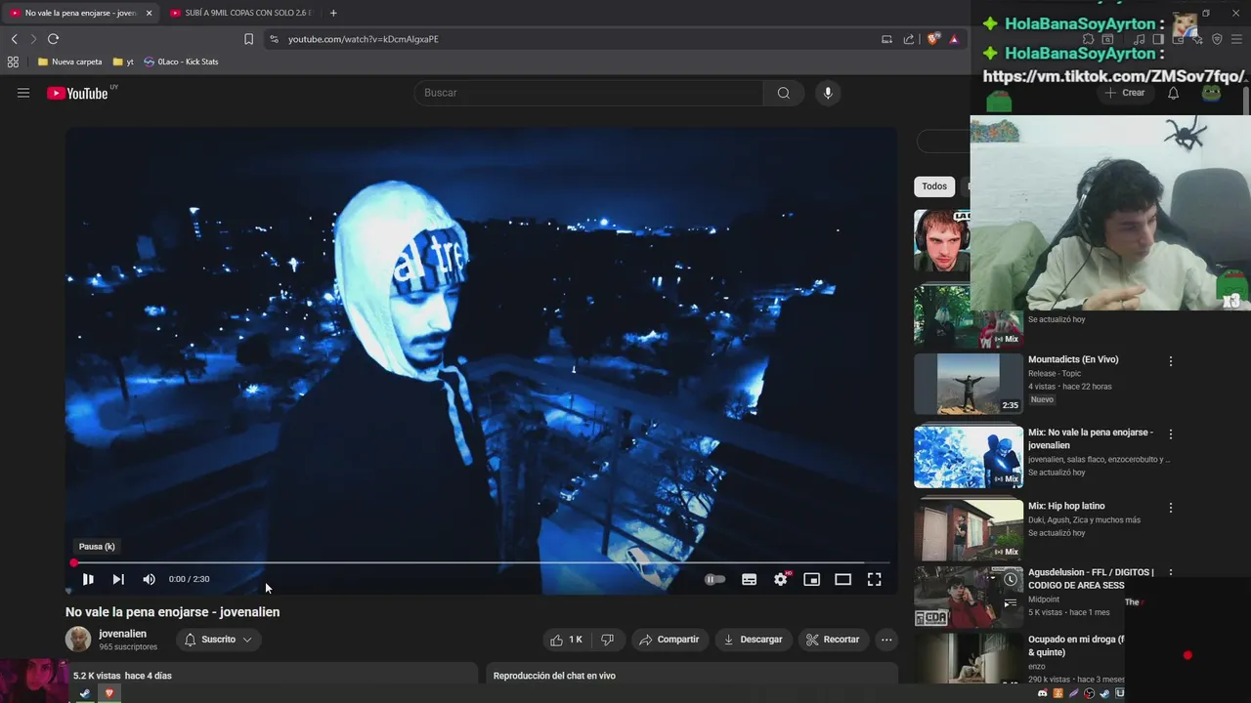
Task: Open site information icon in address bar
Action: 274,39
